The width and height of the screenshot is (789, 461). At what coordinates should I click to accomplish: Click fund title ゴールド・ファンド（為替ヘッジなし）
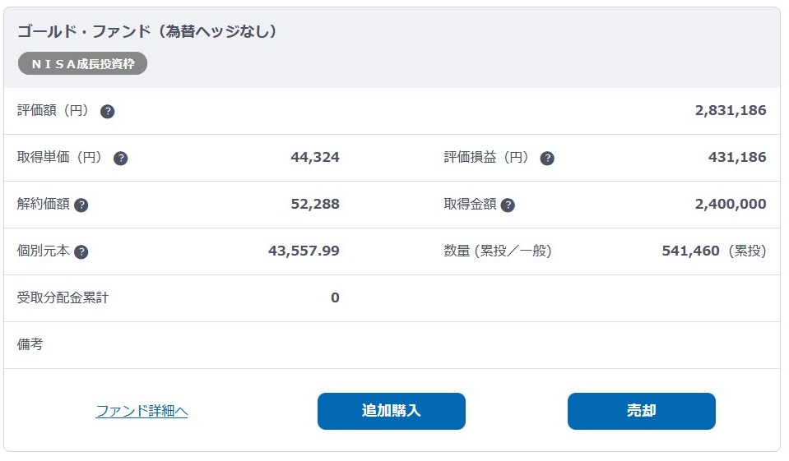pyautogui.click(x=147, y=31)
